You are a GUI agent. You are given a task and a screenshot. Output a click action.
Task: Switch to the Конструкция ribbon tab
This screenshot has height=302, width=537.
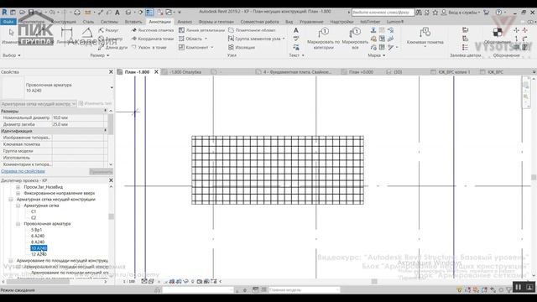coord(64,22)
